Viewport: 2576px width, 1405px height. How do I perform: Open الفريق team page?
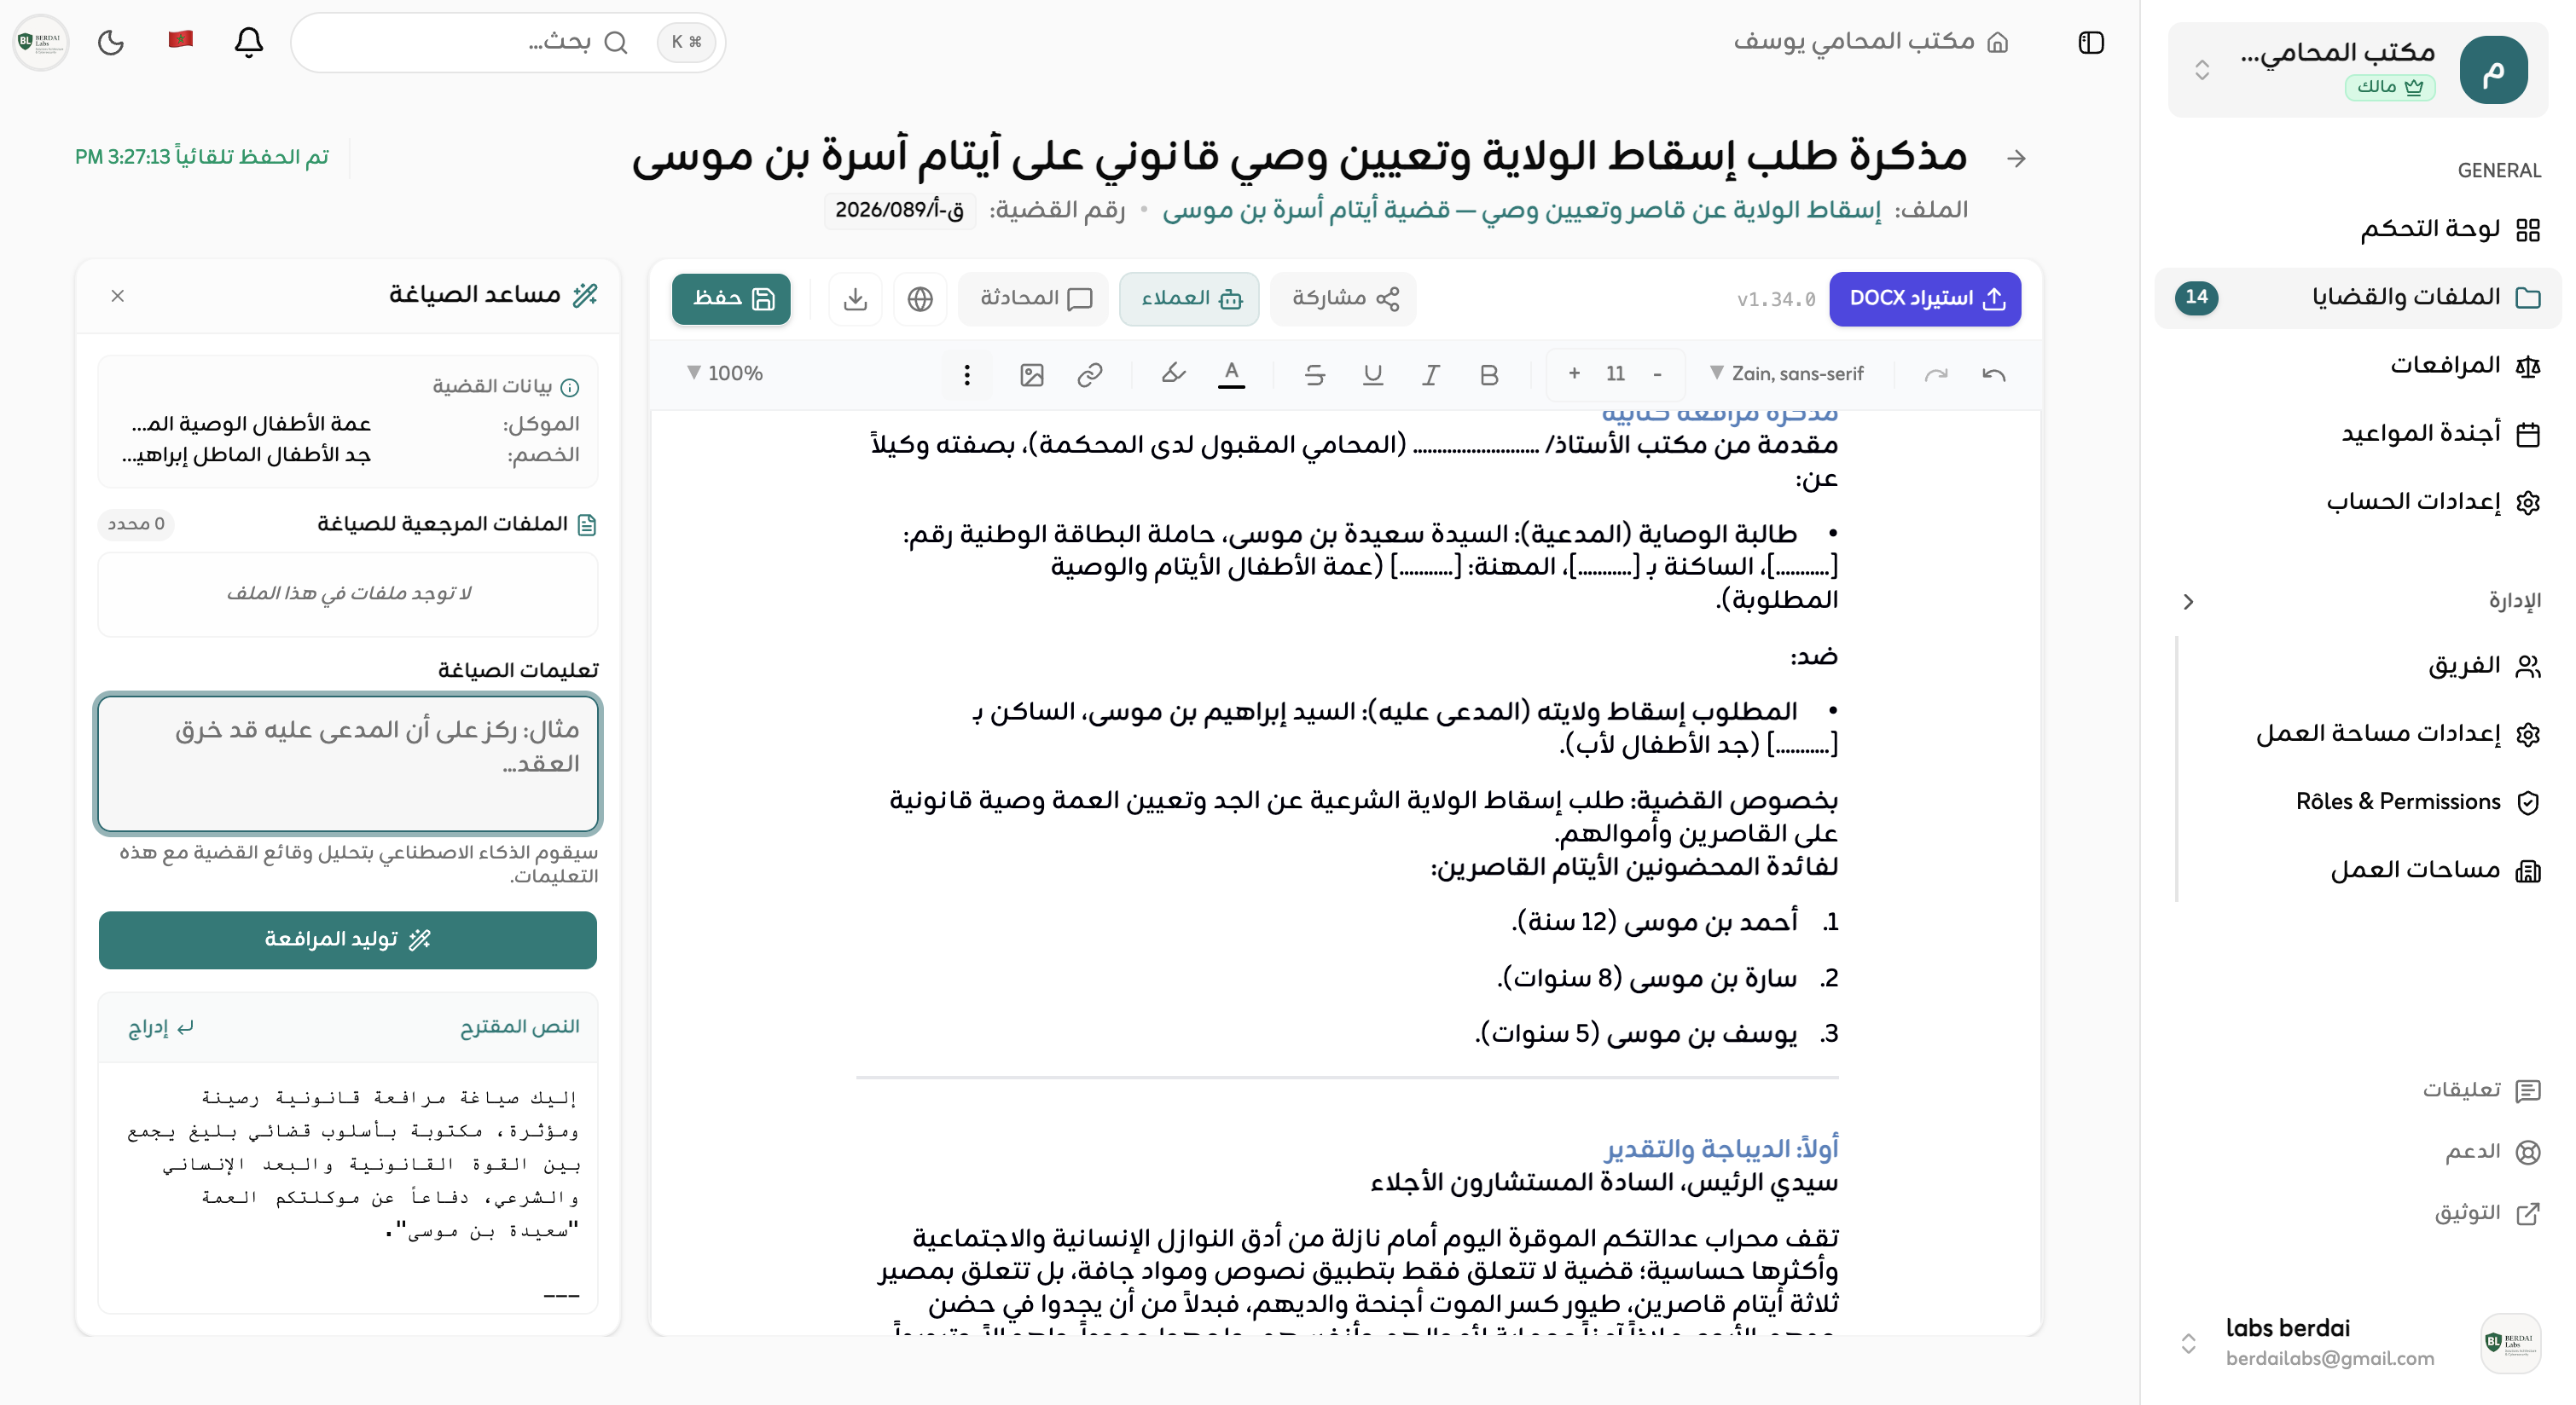click(x=2368, y=666)
